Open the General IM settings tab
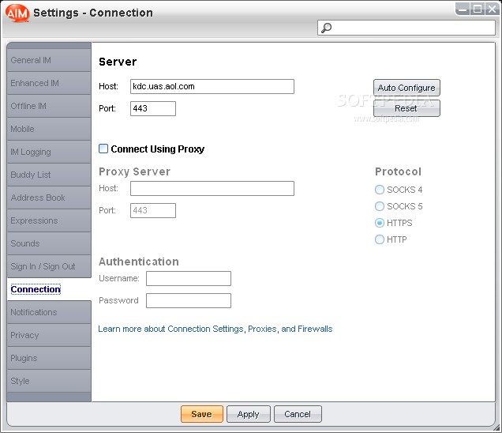This screenshot has height=433, width=502. [x=49, y=60]
